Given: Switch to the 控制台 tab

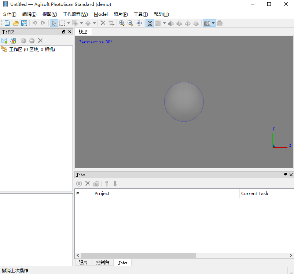Looking at the screenshot, I should (103, 263).
